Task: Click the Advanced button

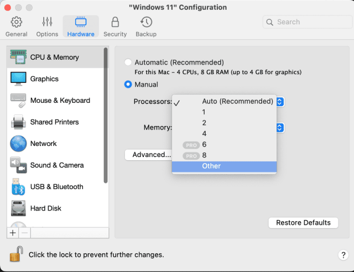Action: [x=148, y=155]
